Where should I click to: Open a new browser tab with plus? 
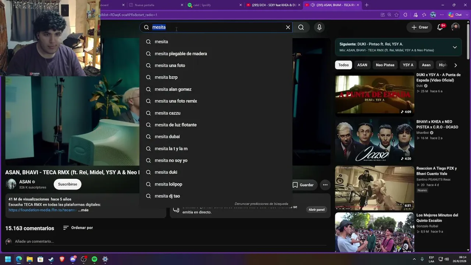(366, 5)
